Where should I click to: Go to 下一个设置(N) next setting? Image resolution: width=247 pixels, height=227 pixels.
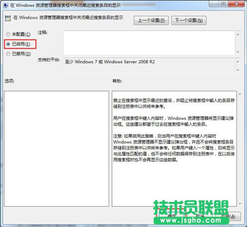tap(189, 21)
